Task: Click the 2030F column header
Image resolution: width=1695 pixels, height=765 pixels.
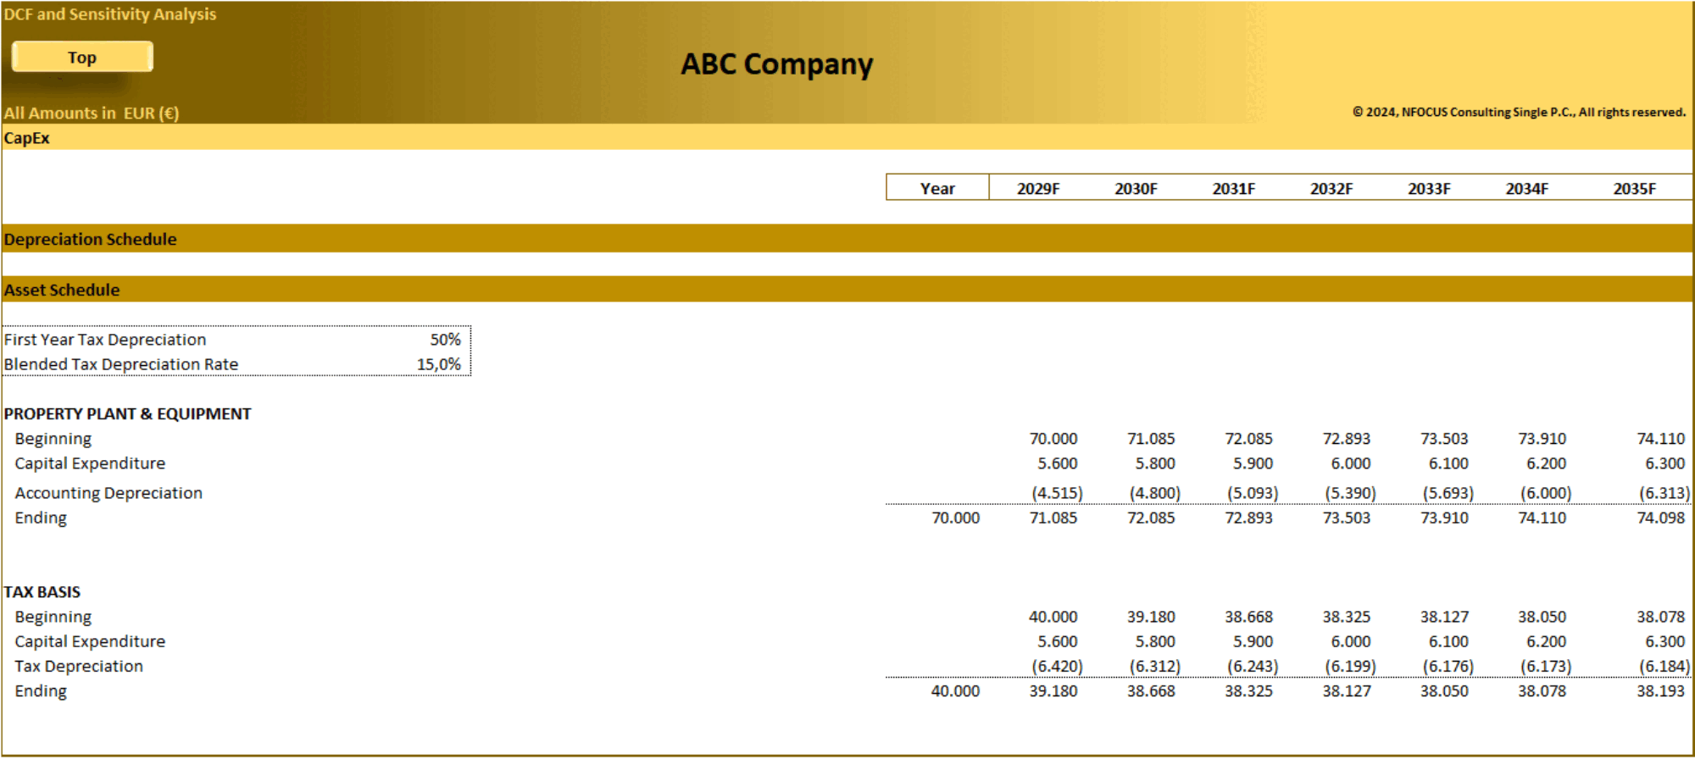Action: tap(1136, 189)
